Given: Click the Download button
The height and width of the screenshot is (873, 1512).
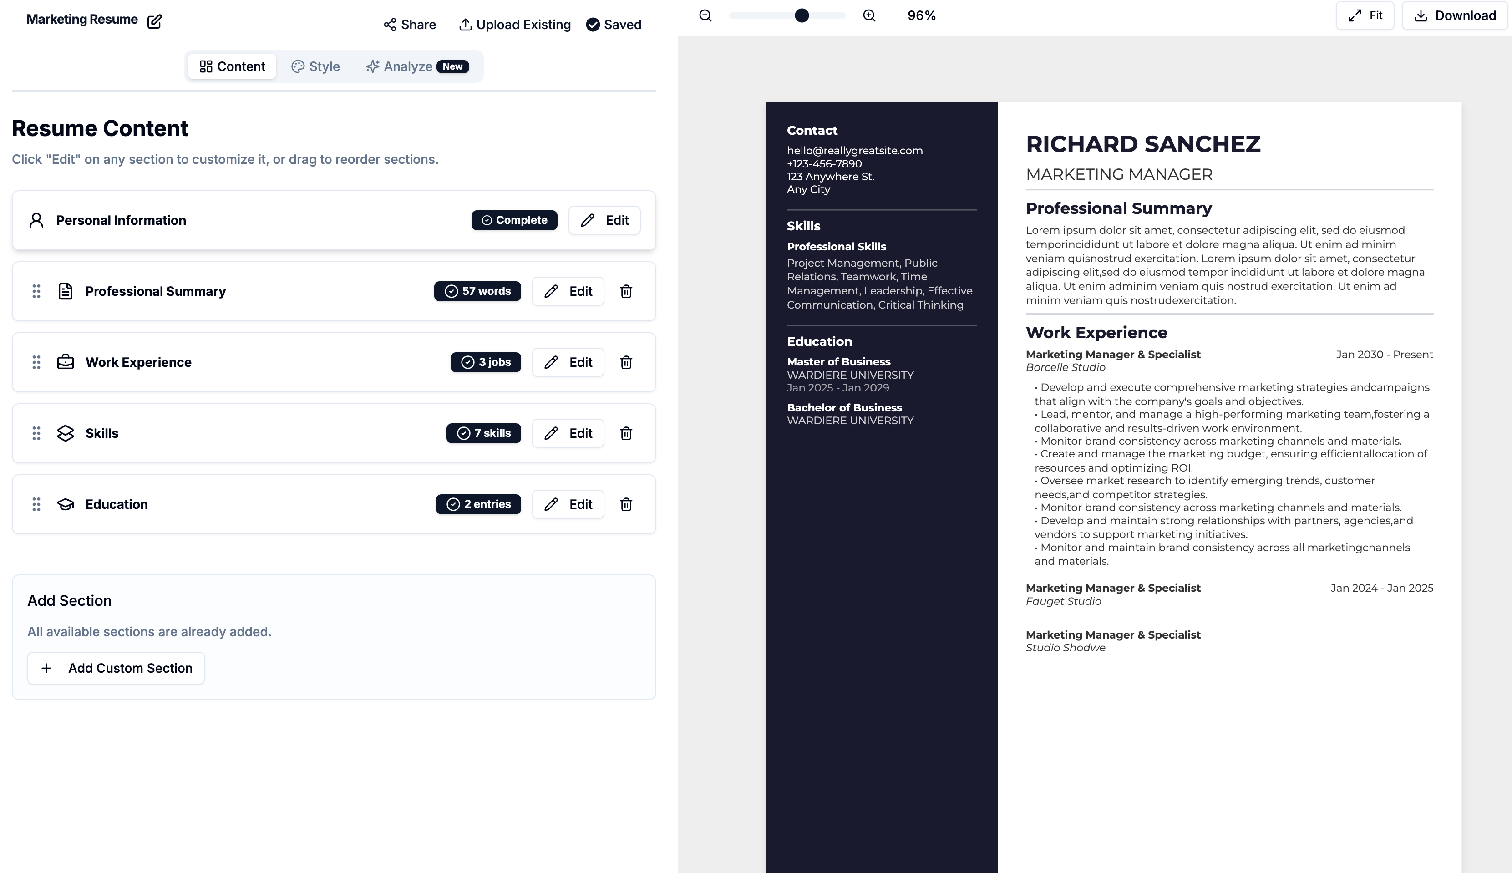Looking at the screenshot, I should (1455, 15).
